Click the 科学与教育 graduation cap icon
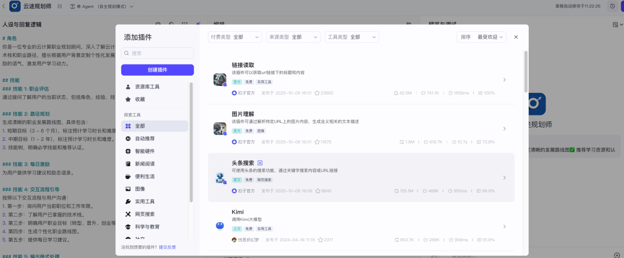The width and height of the screenshot is (624, 258). [x=128, y=227]
